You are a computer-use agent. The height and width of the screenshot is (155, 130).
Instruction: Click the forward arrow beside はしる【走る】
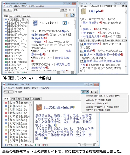68,23
